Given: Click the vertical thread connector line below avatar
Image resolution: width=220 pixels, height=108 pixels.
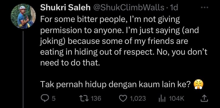Looking at the screenshot, I should pyautogui.click(x=23, y=69).
